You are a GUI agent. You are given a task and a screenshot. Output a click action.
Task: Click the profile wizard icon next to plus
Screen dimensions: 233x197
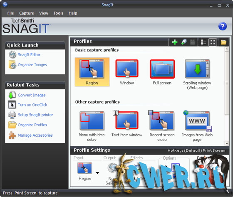click(184, 42)
